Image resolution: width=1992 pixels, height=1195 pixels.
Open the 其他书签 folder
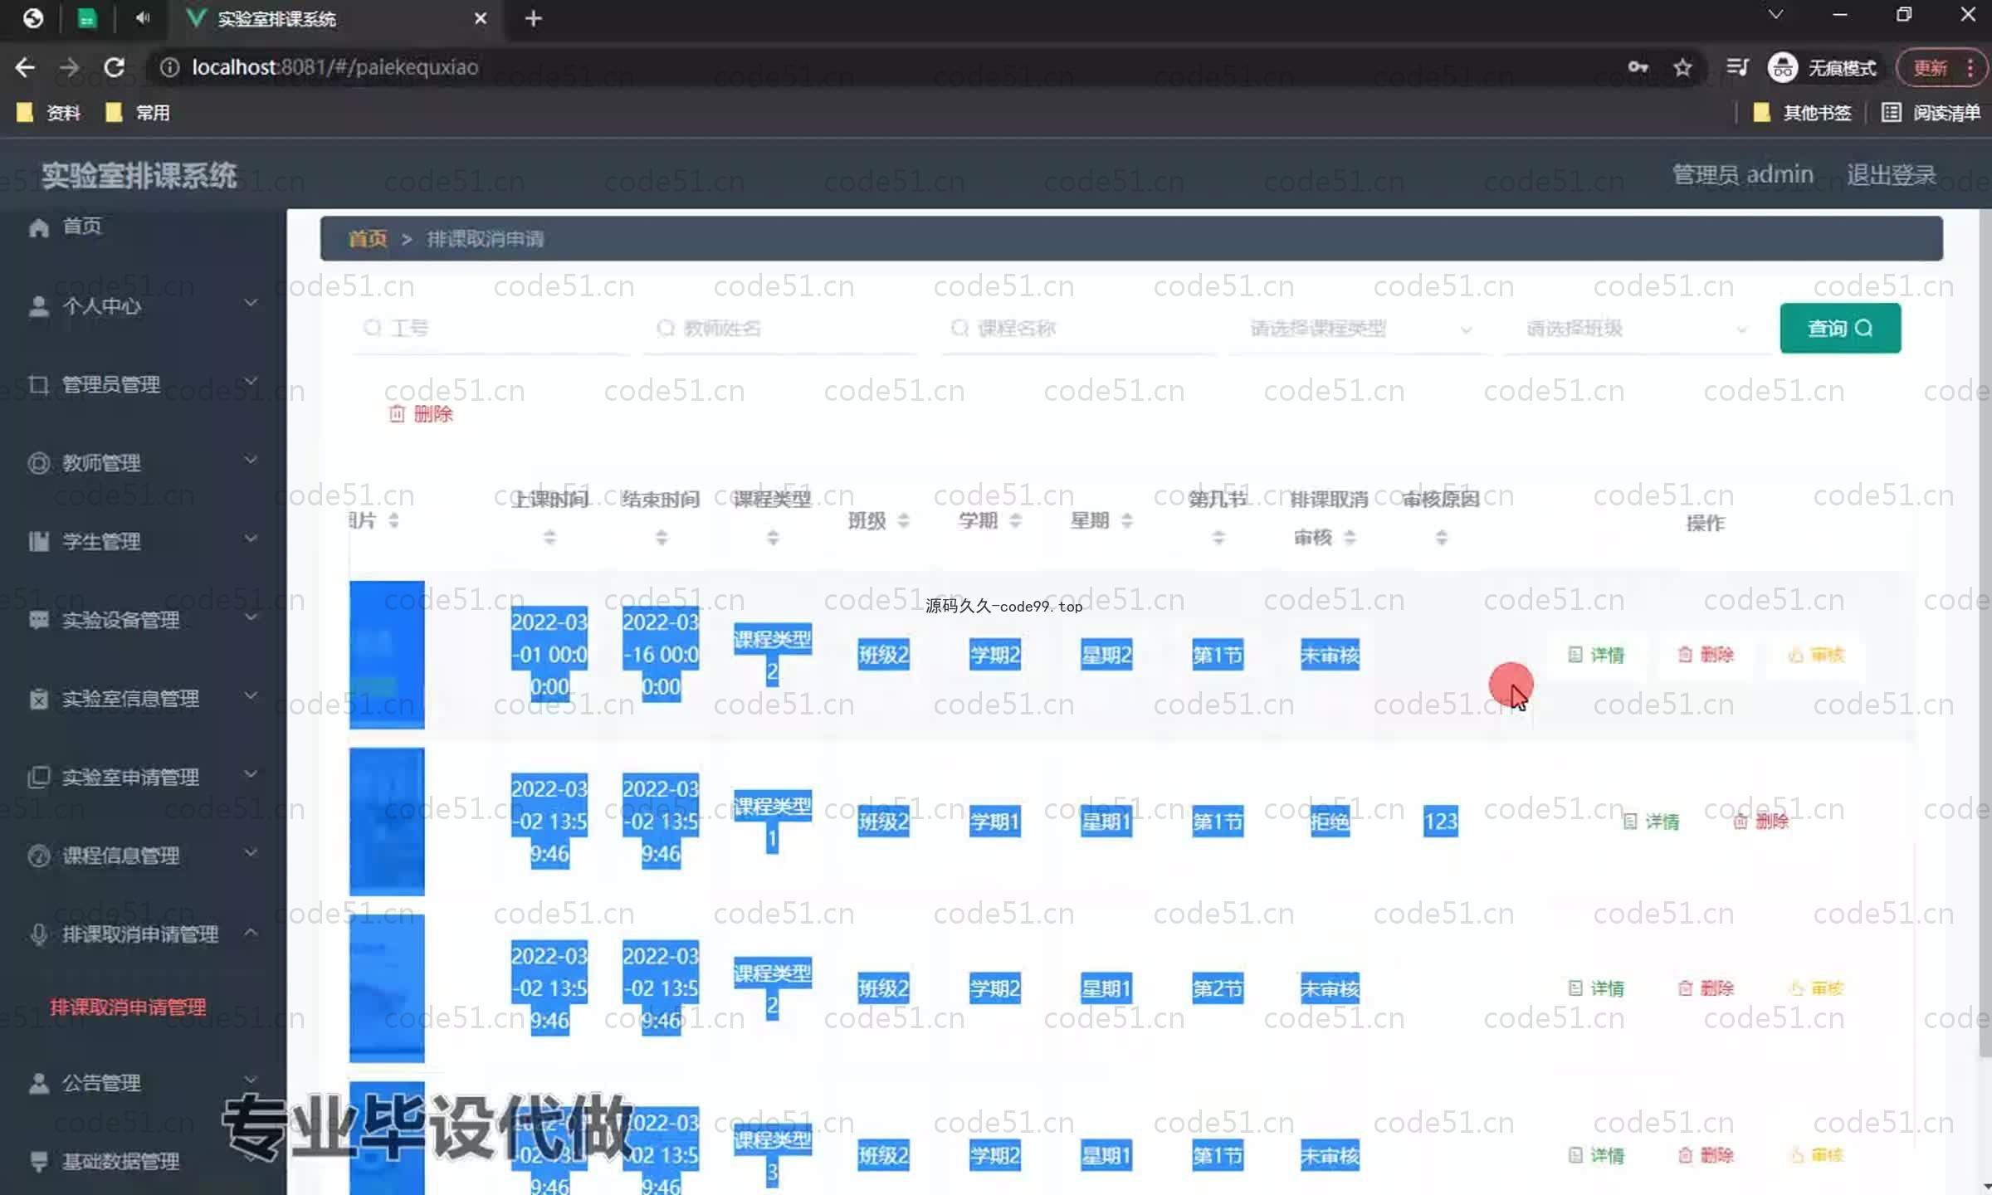point(1802,113)
